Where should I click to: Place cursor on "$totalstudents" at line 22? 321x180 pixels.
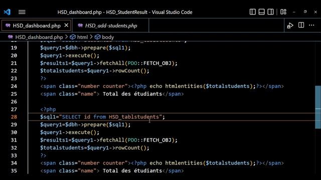click(62, 71)
